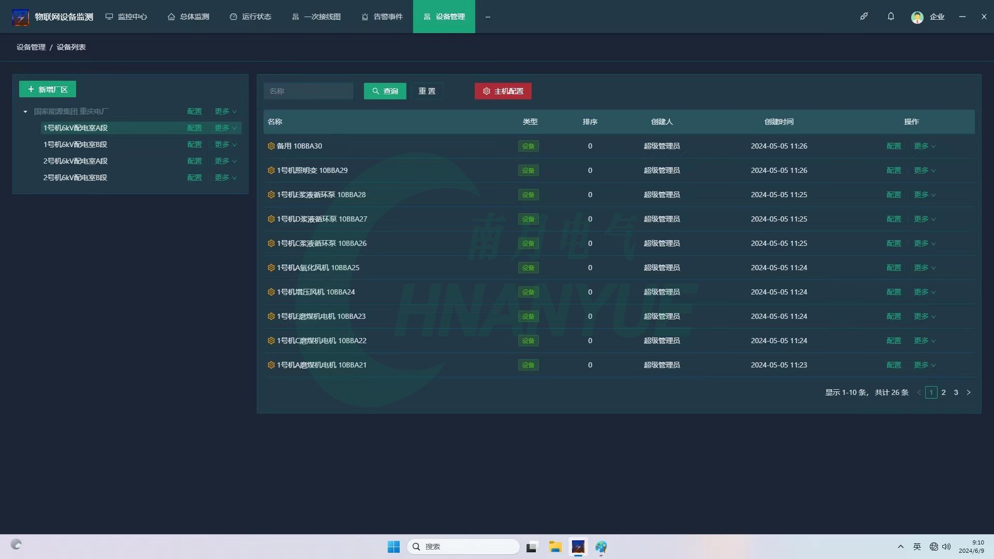Viewport: 994px width, 559px height.
Task: Click the 查询 search button
Action: (x=385, y=91)
